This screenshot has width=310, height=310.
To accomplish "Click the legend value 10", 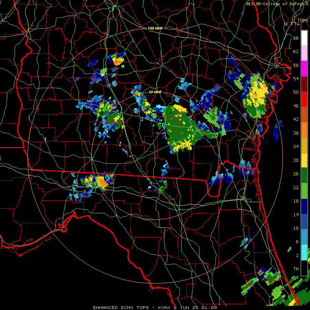I will point(296,228).
